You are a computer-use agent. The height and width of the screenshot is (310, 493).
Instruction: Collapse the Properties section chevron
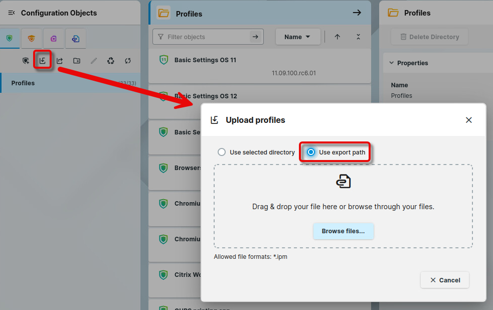click(x=391, y=63)
